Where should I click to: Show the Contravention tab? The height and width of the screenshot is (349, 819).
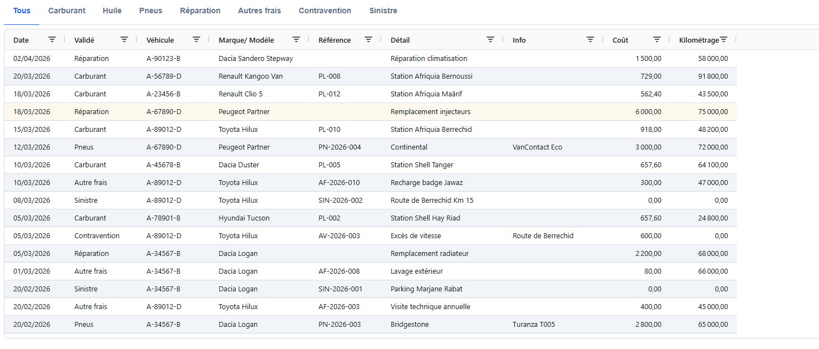[x=325, y=11]
